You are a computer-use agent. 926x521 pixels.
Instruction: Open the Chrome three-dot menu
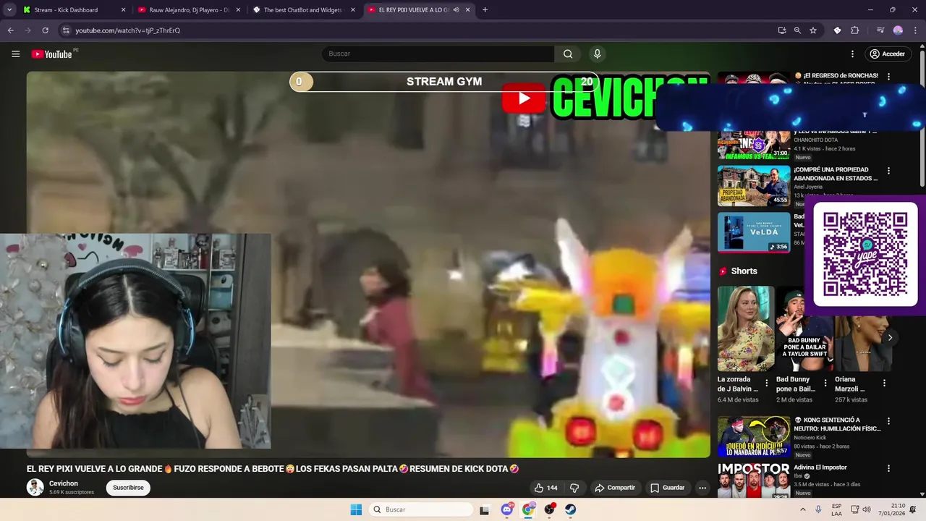pos(915,30)
